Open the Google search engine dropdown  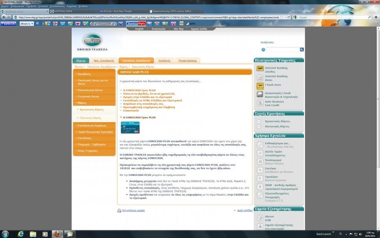point(296,17)
